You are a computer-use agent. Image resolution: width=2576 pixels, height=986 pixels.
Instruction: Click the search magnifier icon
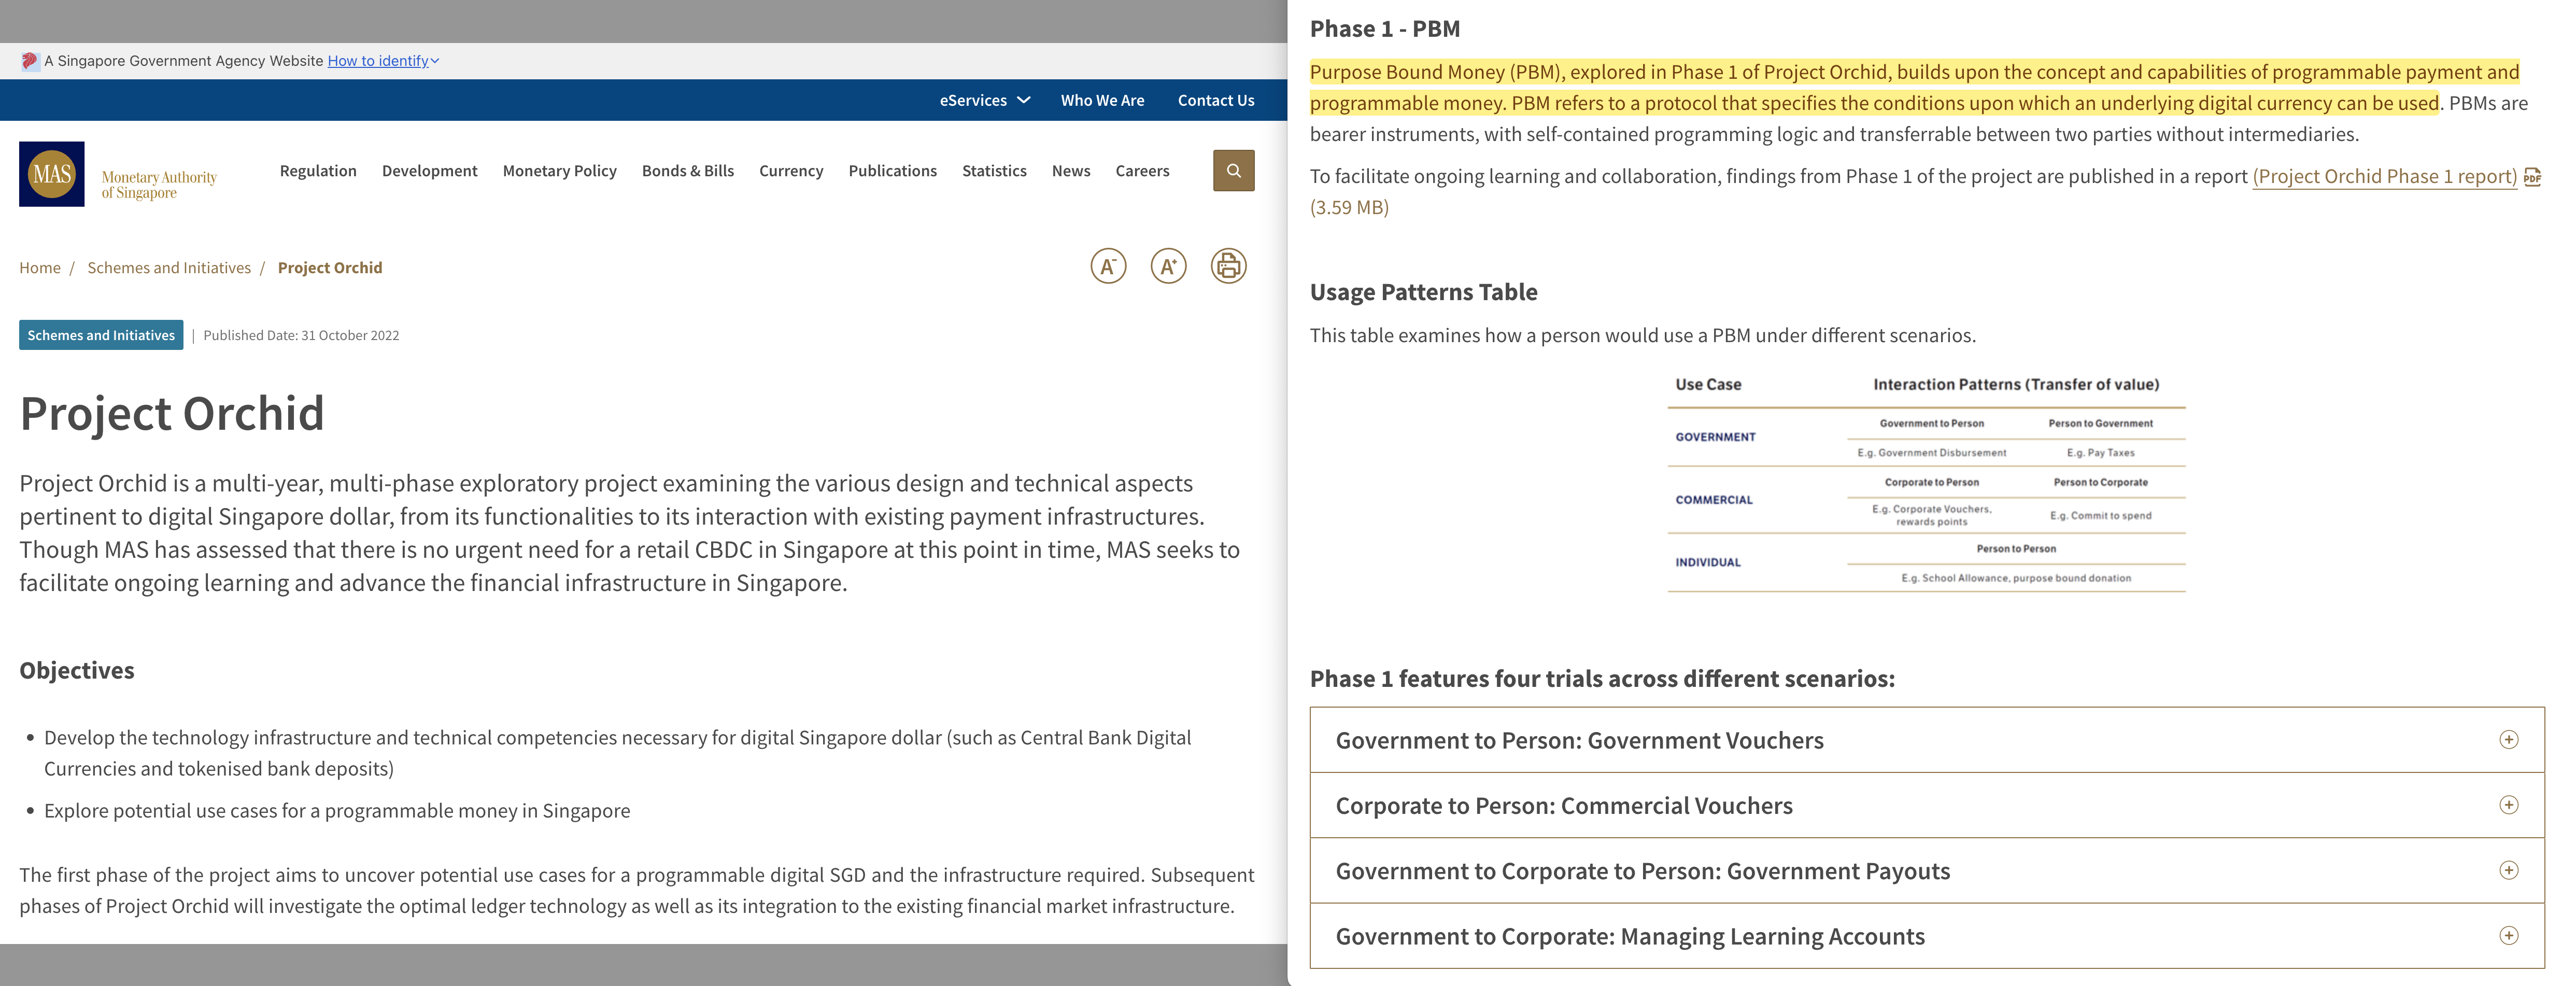point(1233,171)
